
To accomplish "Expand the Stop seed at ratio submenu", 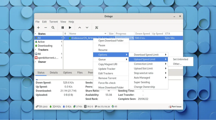I will coord(148,73).
